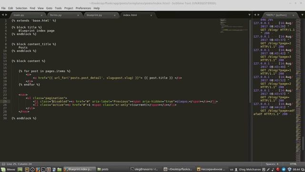Click the shield update manager tray icon
Screen dimensions: 305x172
tap(289, 170)
